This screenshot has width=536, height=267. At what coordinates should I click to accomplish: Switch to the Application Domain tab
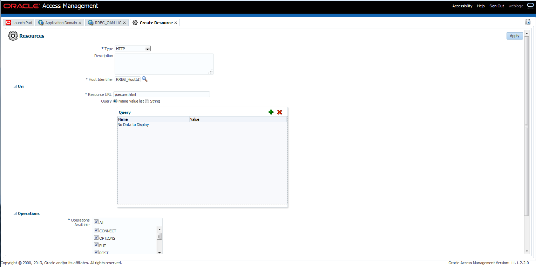click(60, 23)
